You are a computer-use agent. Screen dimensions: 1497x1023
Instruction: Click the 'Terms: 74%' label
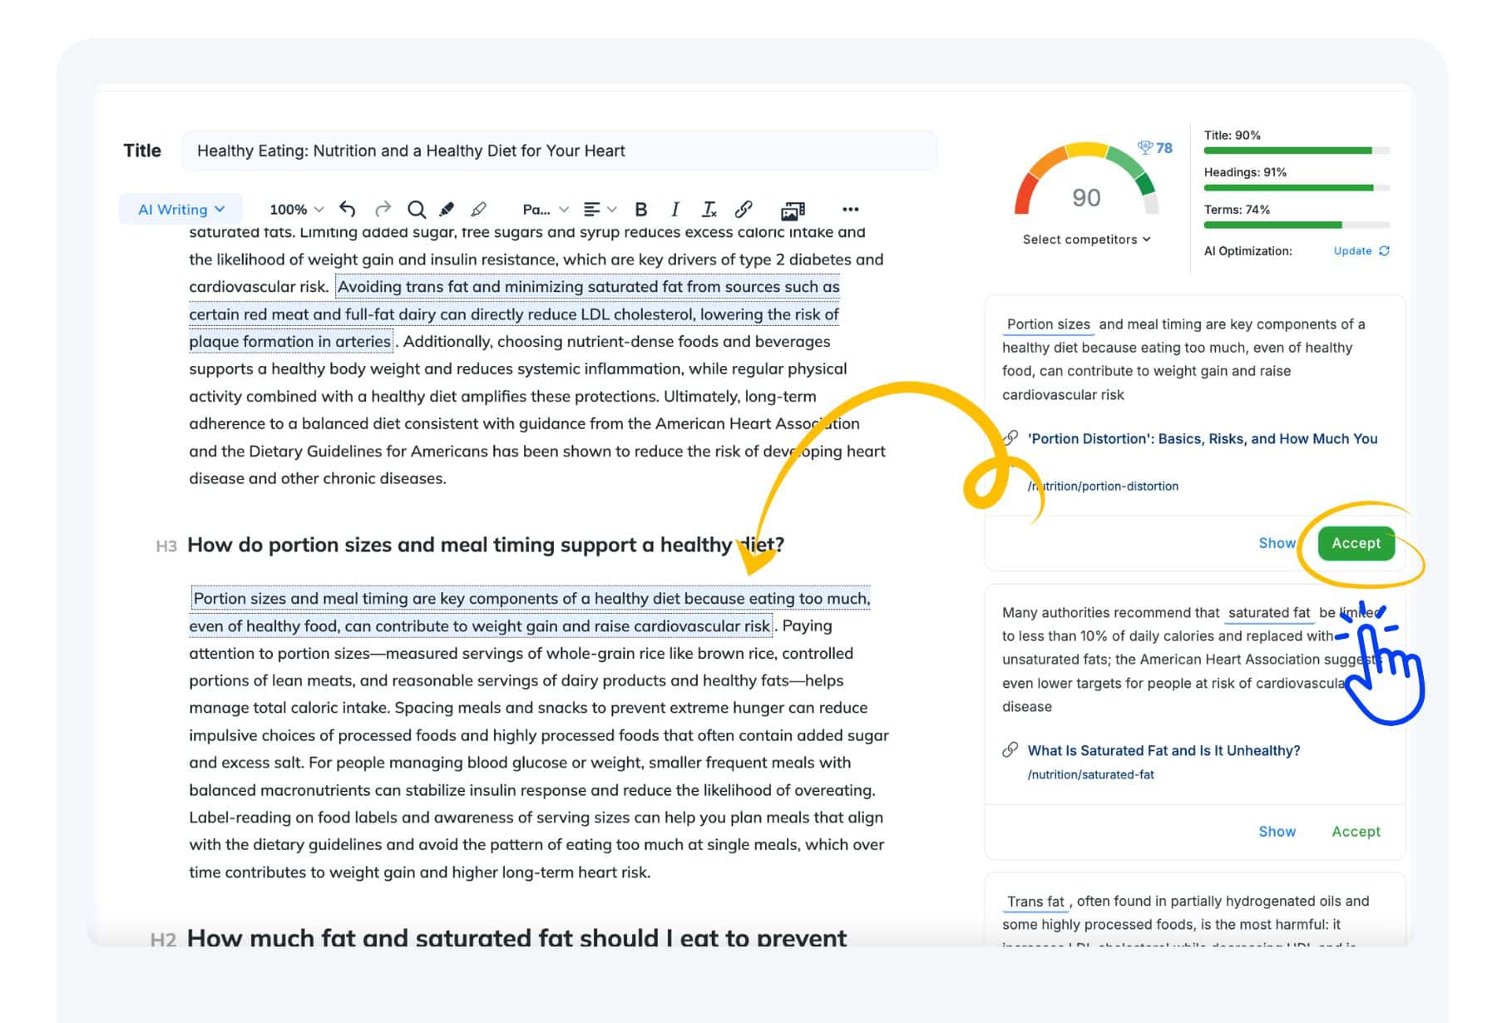(x=1237, y=210)
